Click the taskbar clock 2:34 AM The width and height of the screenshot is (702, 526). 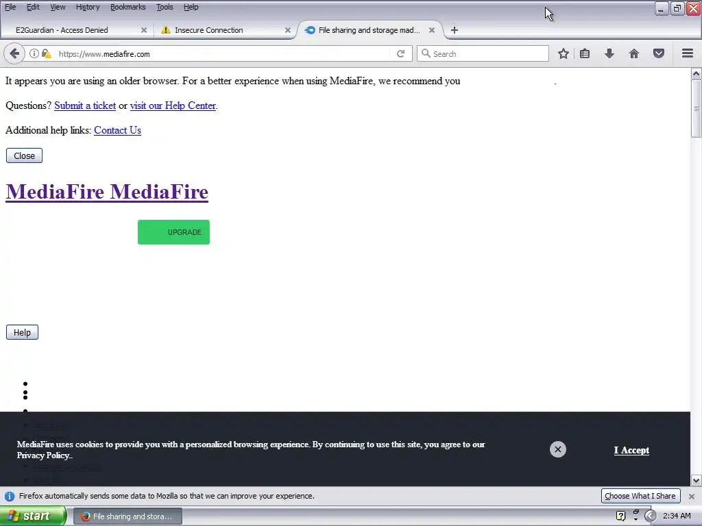677,516
